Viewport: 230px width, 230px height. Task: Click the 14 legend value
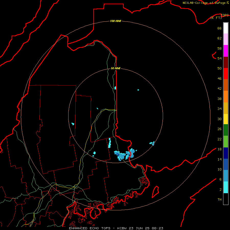(x=220, y=159)
